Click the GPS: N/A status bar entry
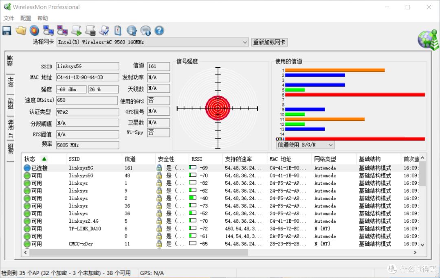Image resolution: width=440 pixels, height=278 pixels. pyautogui.click(x=152, y=273)
